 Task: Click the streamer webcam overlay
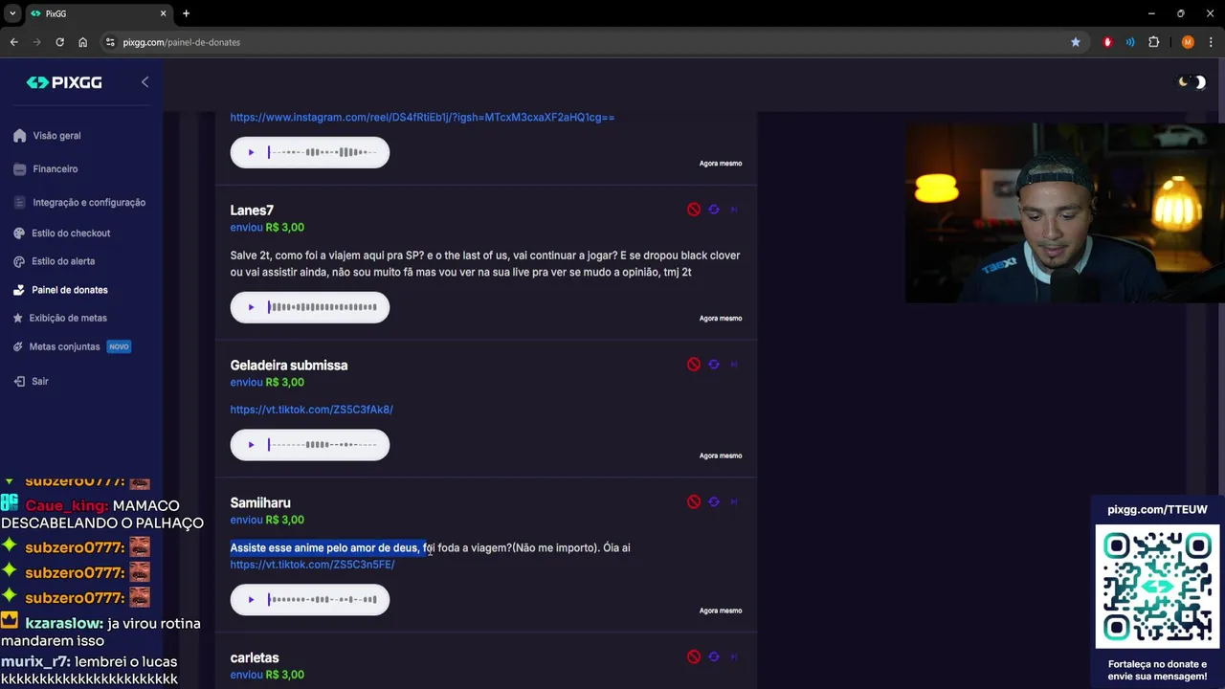pos(1065,212)
